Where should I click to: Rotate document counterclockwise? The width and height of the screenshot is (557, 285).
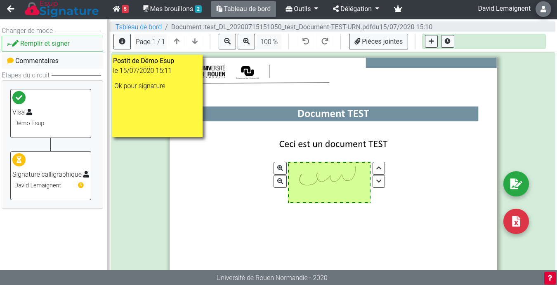(x=306, y=42)
